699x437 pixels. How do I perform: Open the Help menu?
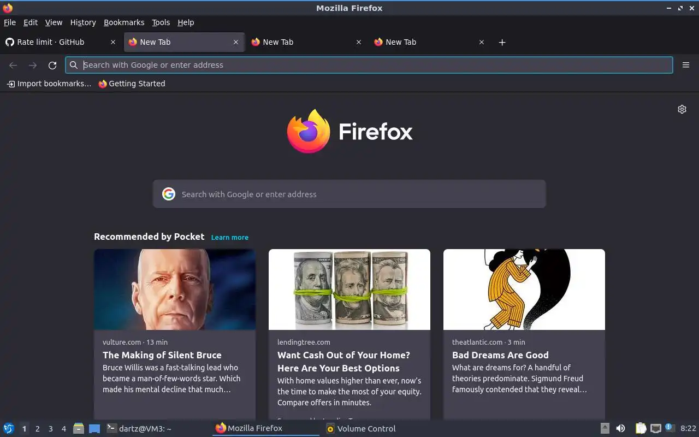click(x=186, y=22)
